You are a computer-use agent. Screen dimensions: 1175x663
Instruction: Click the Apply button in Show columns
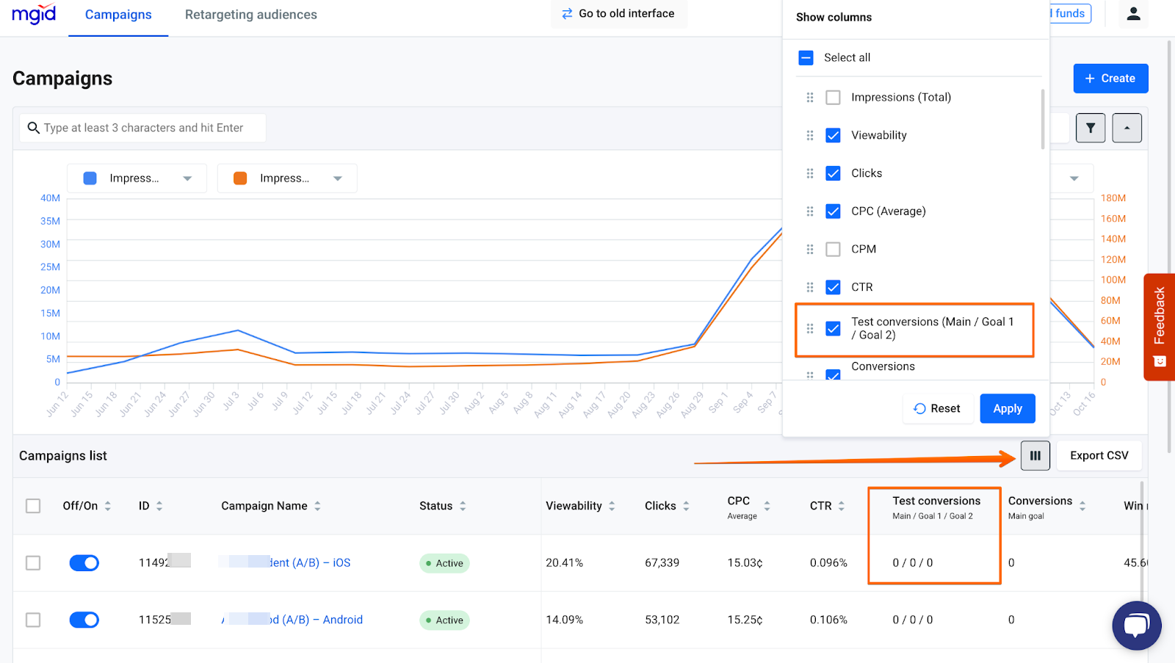pos(1007,408)
